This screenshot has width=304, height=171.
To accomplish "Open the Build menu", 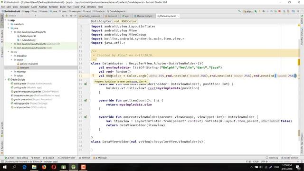I will (63, 7).
